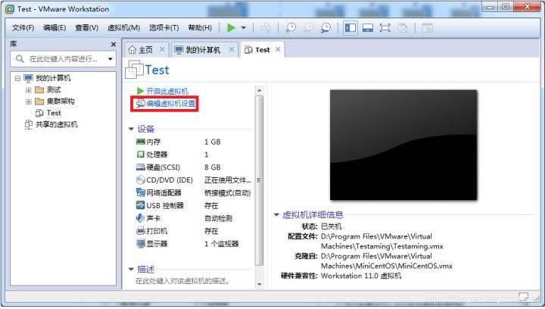Screen dimensions: 545x309
Task: Click the USB 控制器 icon
Action: [141, 205]
